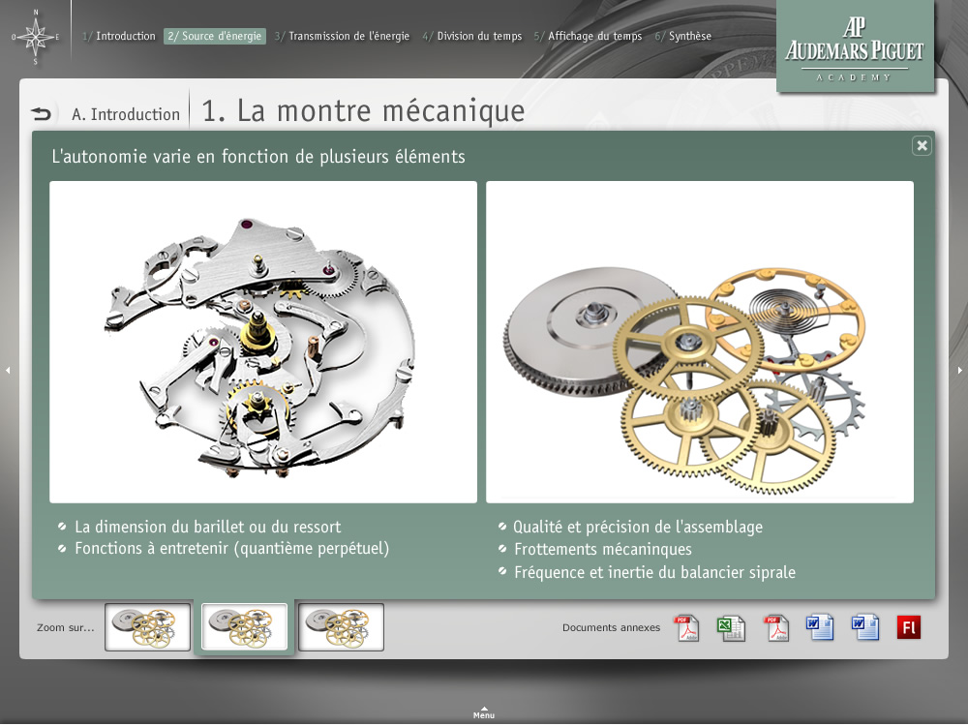Click 'La dimension du barillet ou du ressort'

(207, 527)
